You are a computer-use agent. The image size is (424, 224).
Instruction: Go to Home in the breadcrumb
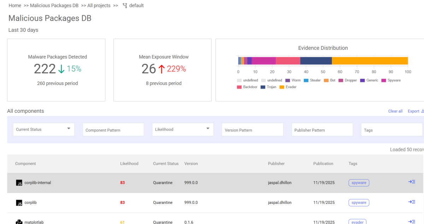click(x=15, y=6)
